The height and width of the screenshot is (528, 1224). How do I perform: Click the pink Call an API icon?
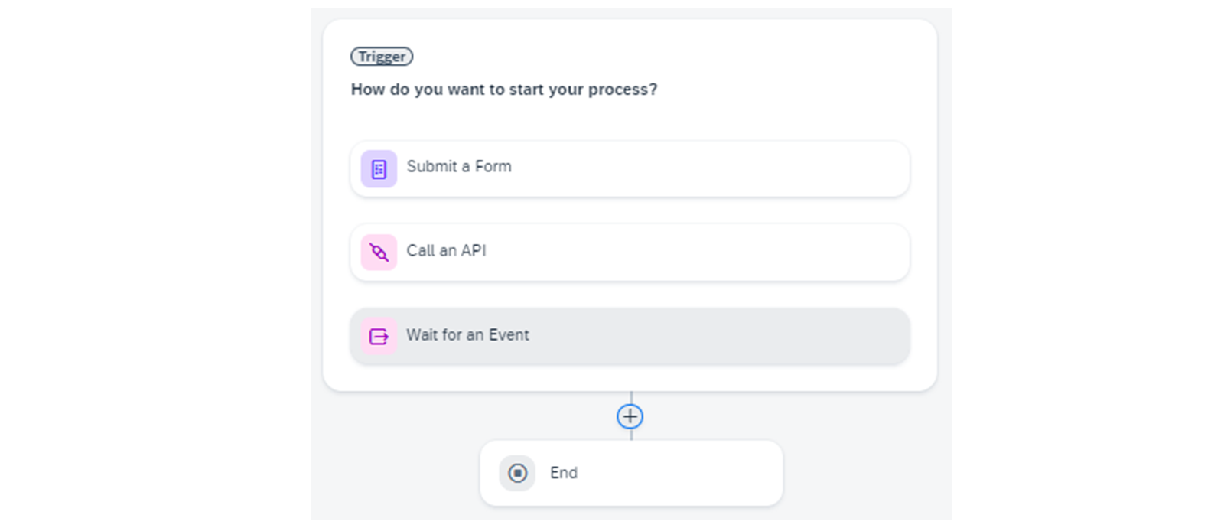(x=379, y=253)
